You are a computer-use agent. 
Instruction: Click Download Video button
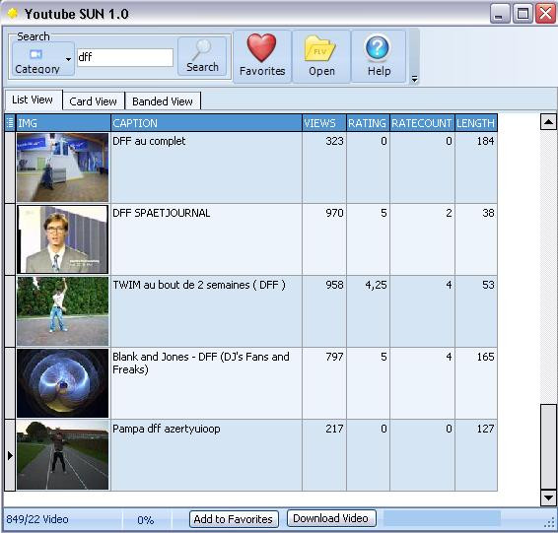331,518
